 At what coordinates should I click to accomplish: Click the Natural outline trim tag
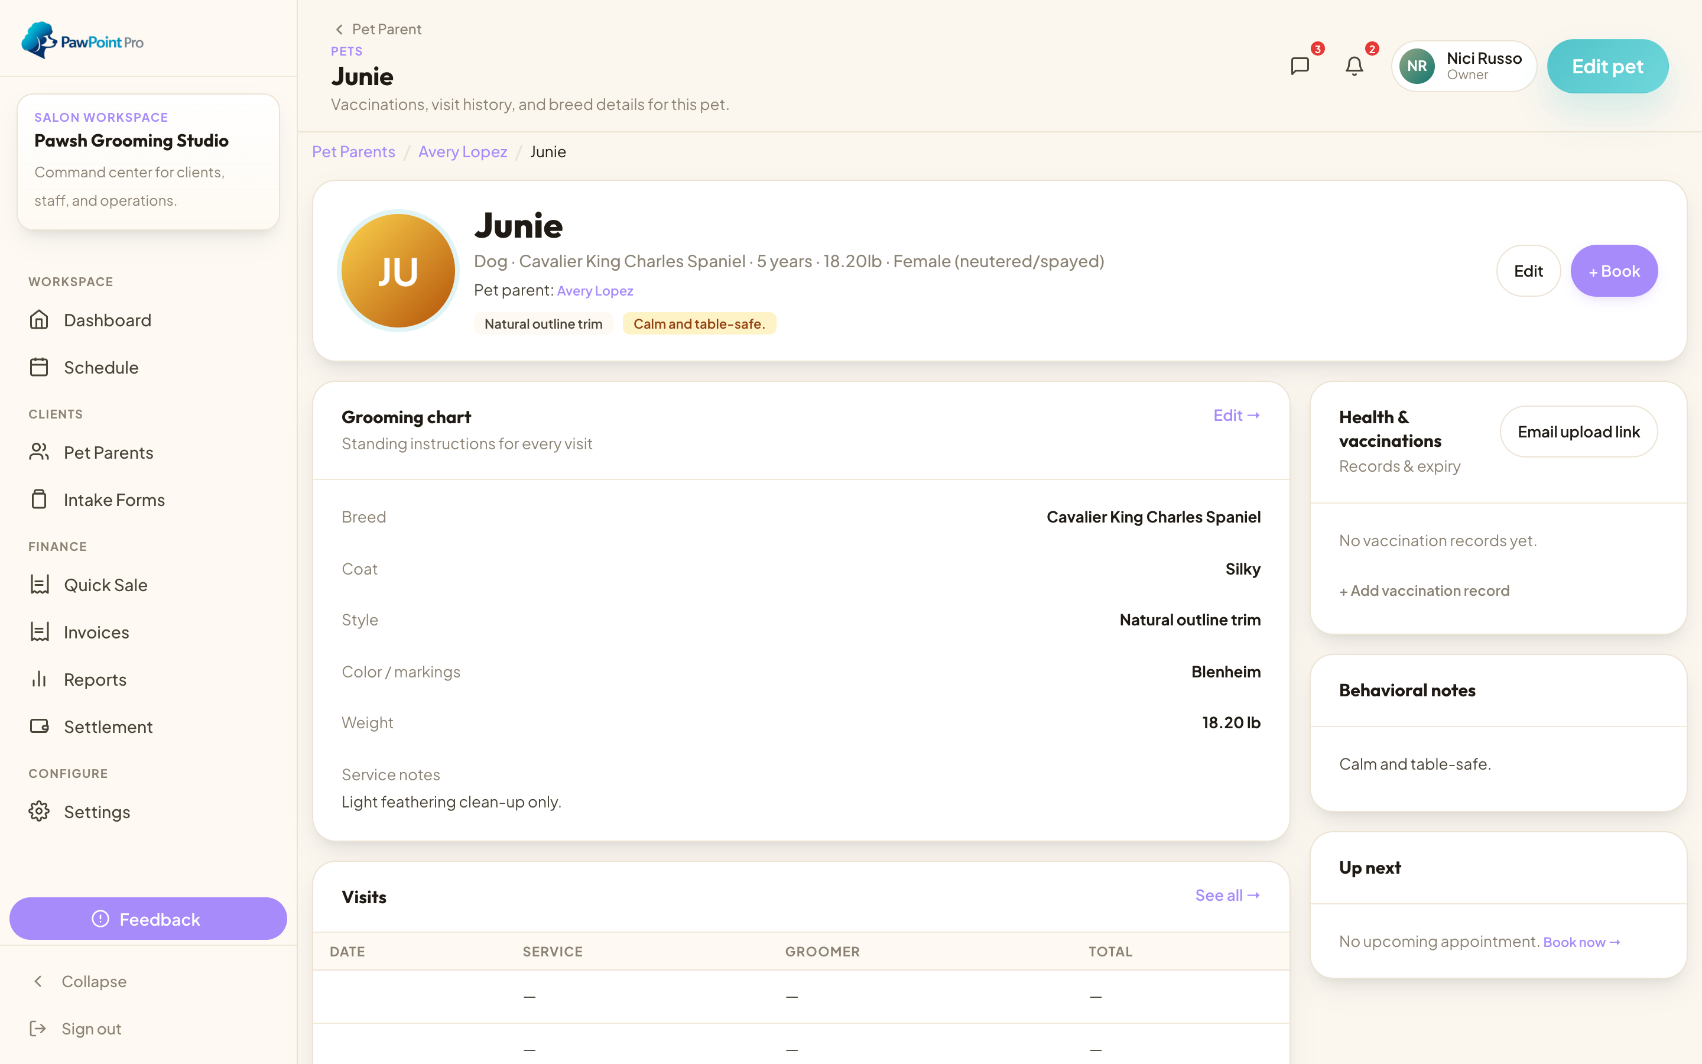(x=543, y=324)
